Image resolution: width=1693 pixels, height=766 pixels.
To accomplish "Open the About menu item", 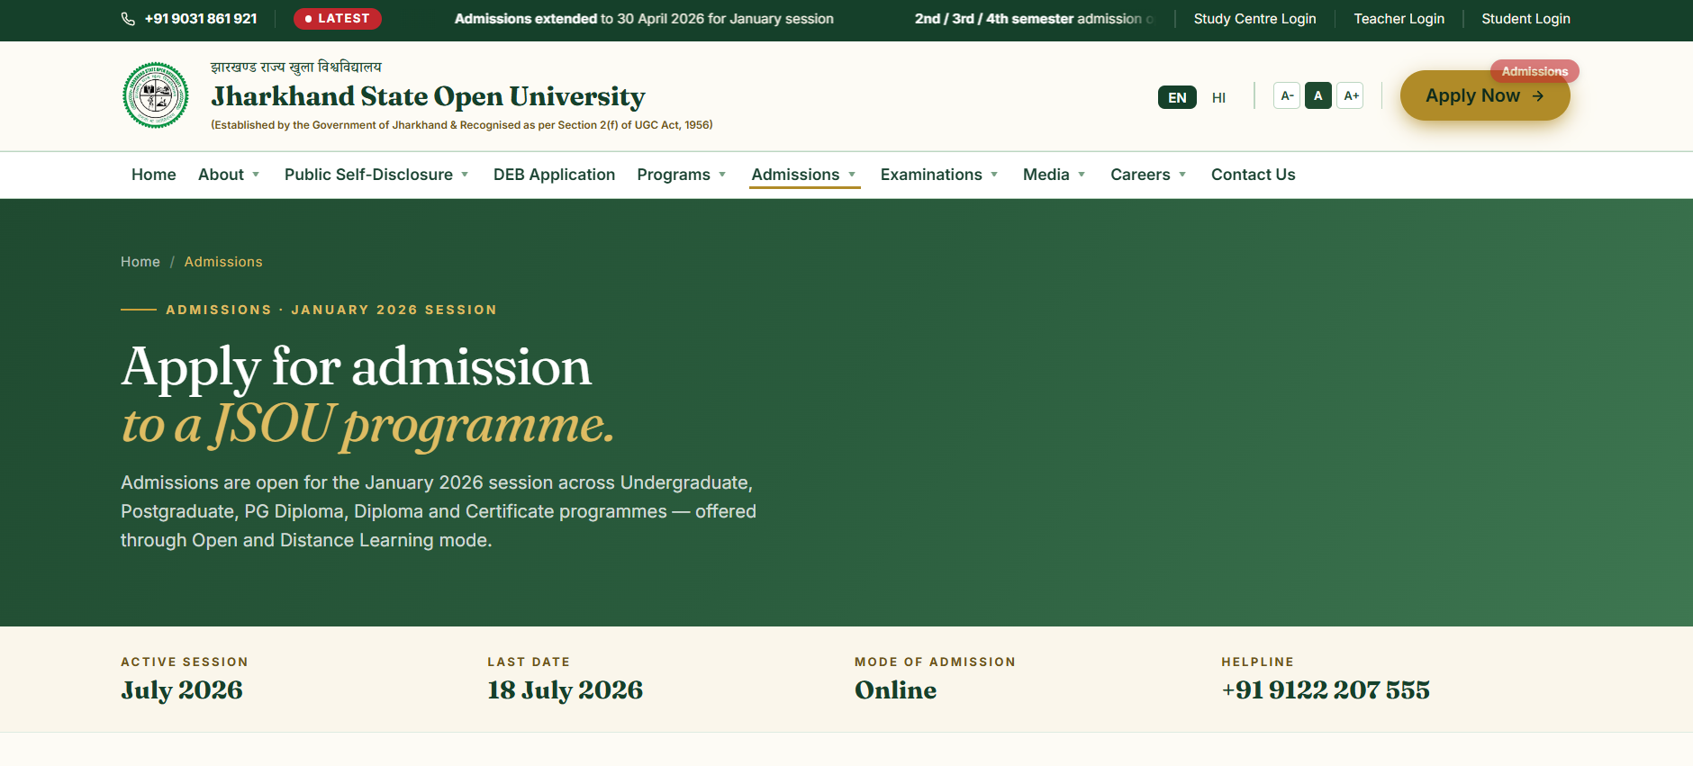I will pos(221,175).
